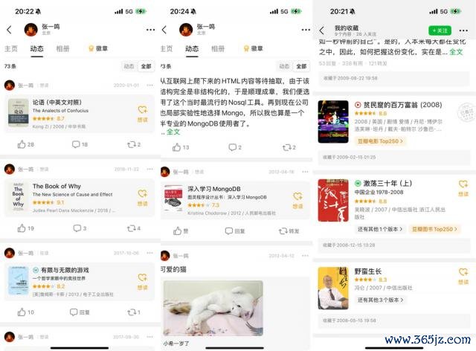Toggle 想读 heart for 激荡三十年 (上)
The height and width of the screenshot is (351, 476).
point(463,188)
